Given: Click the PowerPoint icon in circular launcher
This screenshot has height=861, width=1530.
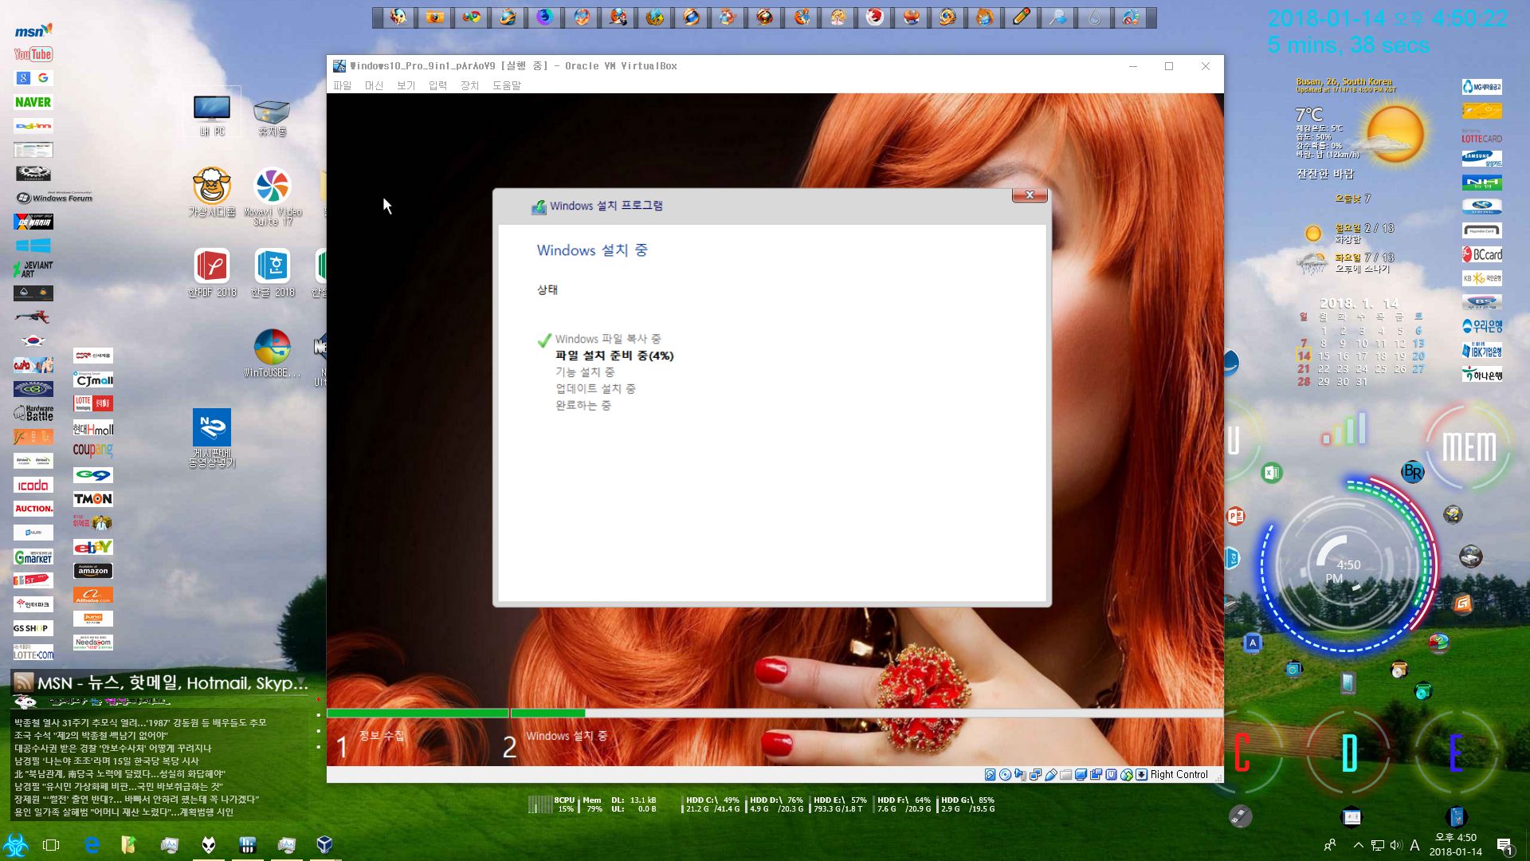Looking at the screenshot, I should coord(1236,516).
